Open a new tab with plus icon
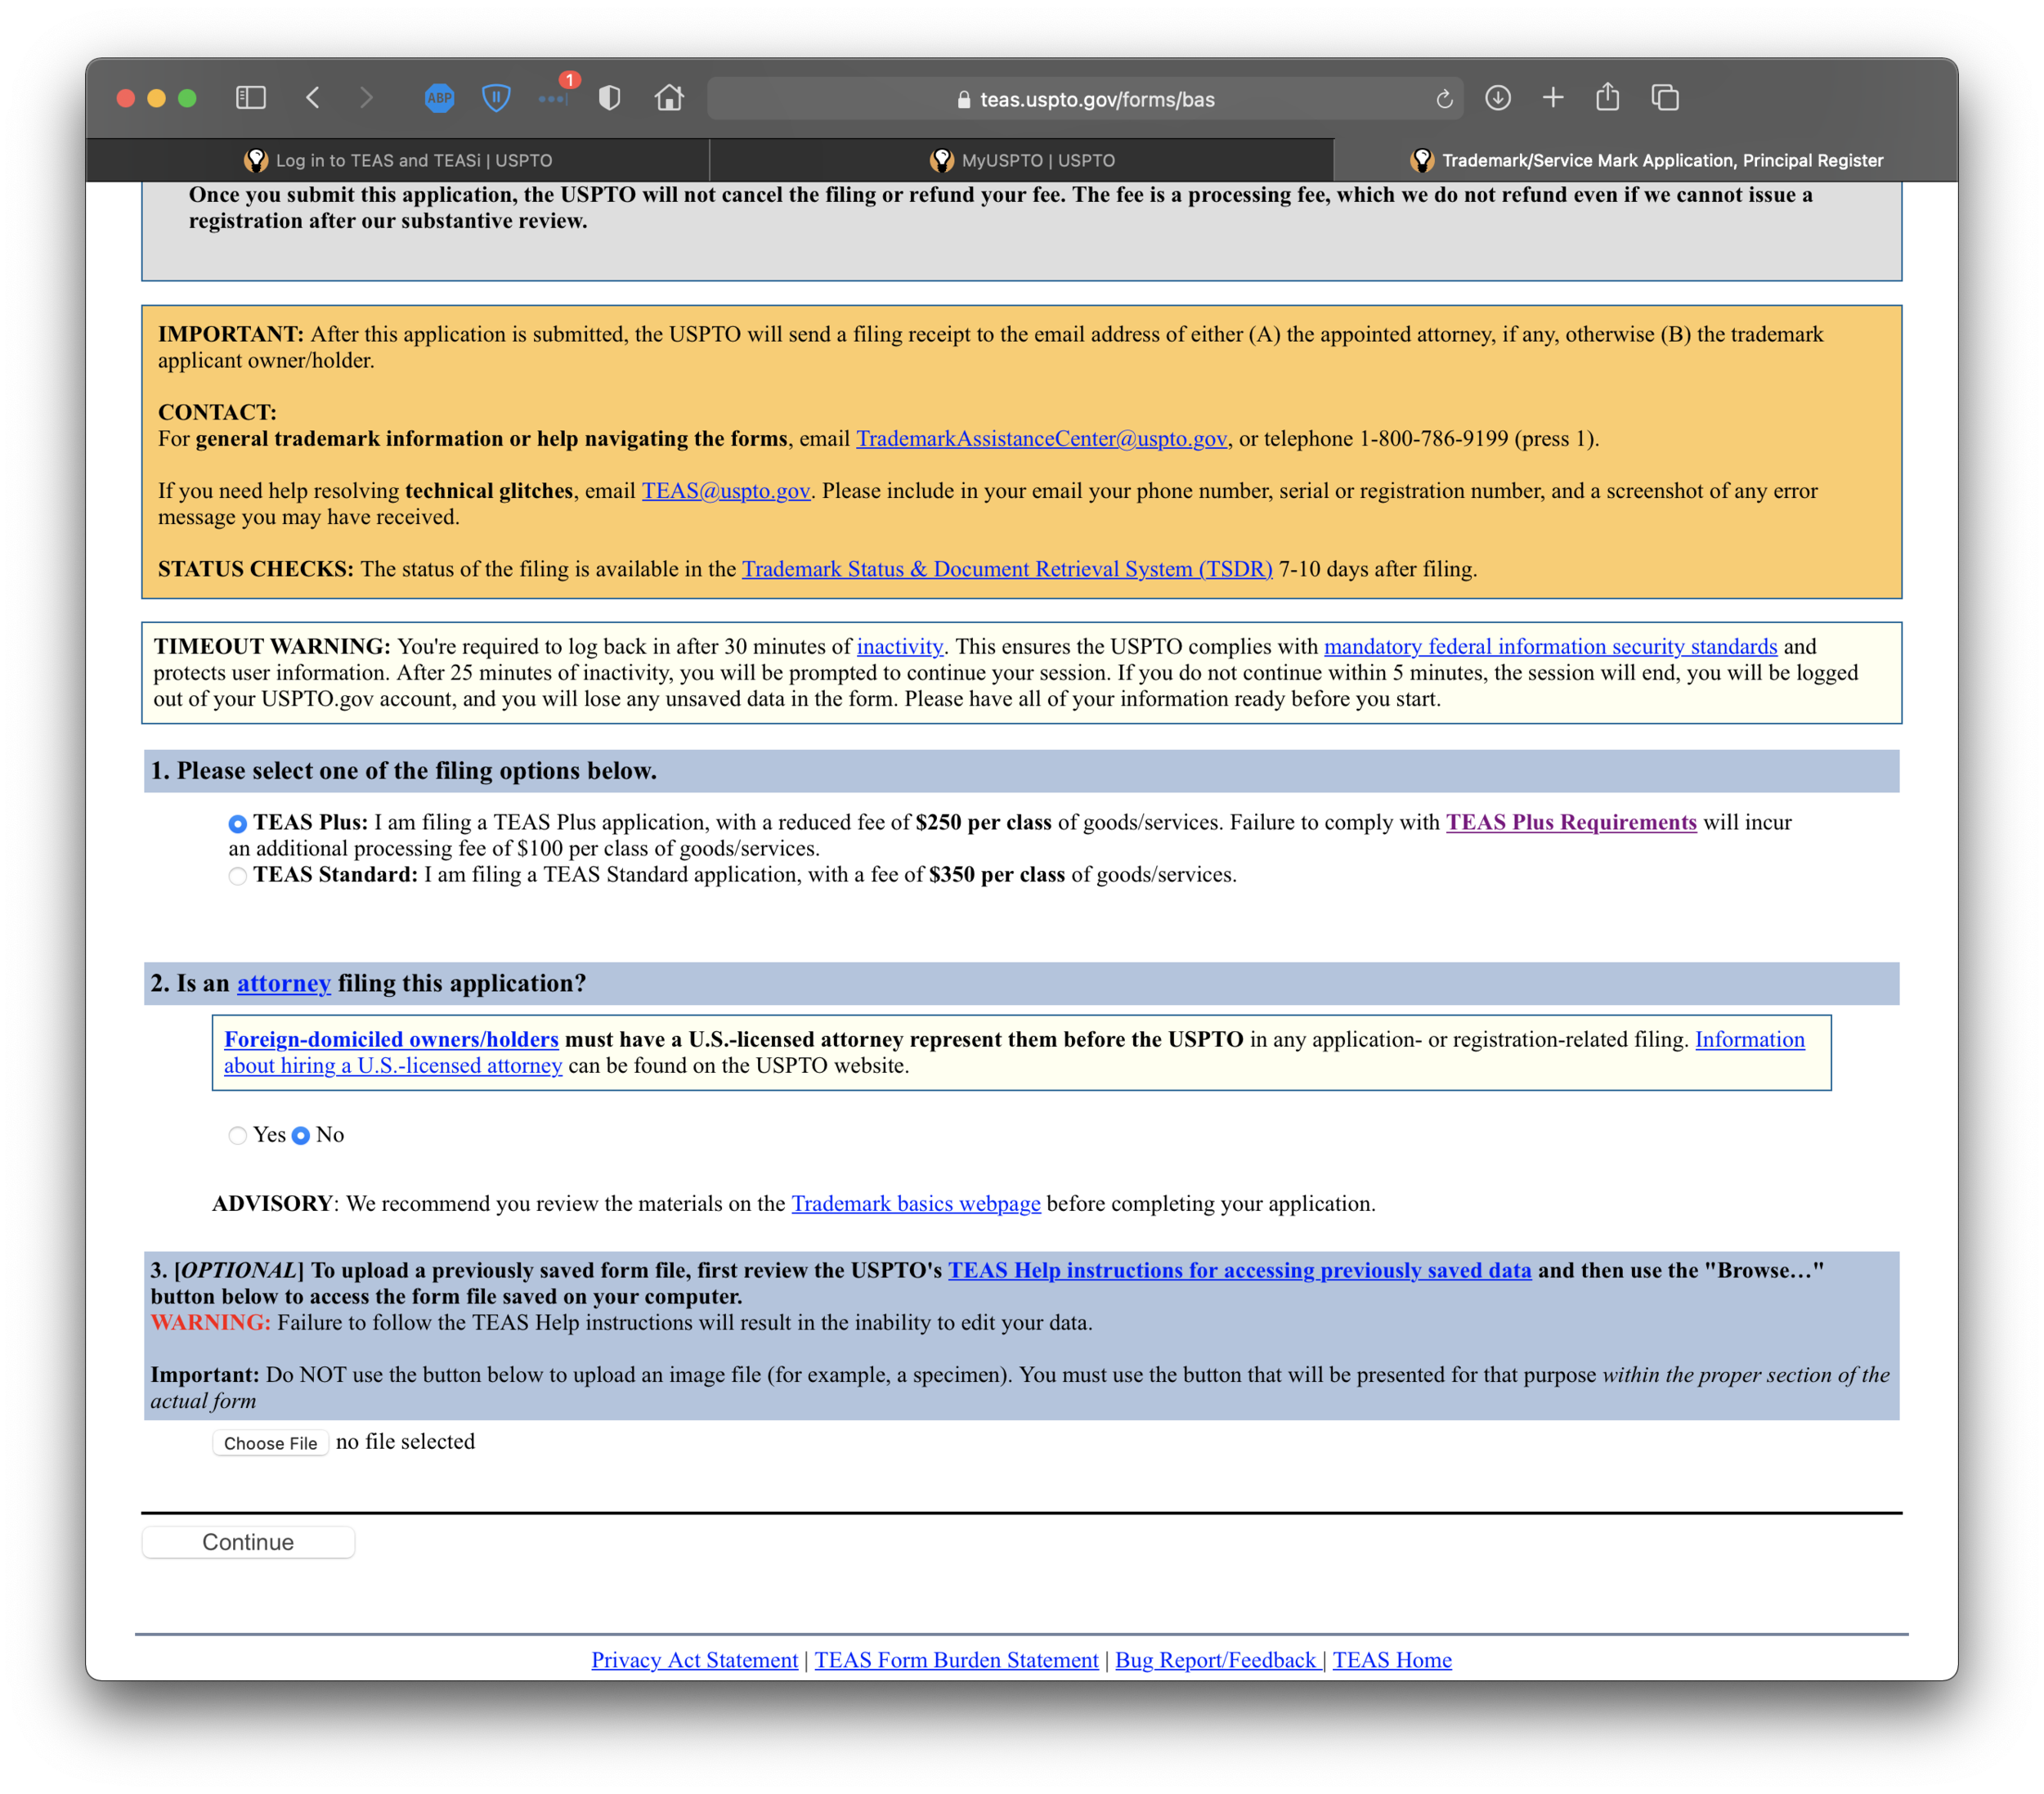 pos(1553,98)
